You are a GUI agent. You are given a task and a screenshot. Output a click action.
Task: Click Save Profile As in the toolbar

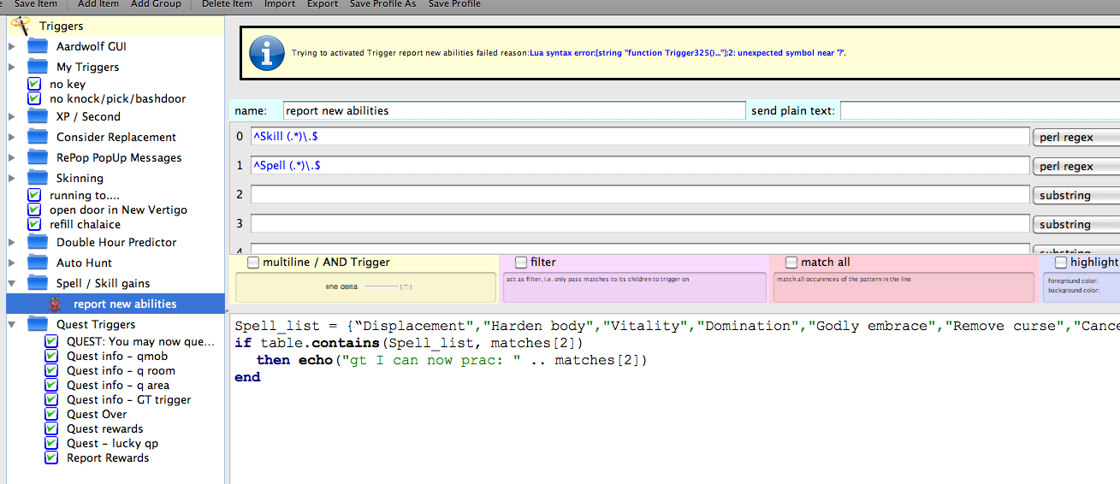pos(382,4)
